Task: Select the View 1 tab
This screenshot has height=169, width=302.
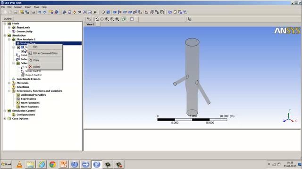Action: pos(91,24)
